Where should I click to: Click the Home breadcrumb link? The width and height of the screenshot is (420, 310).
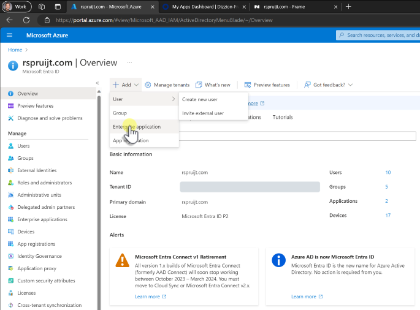15,50
